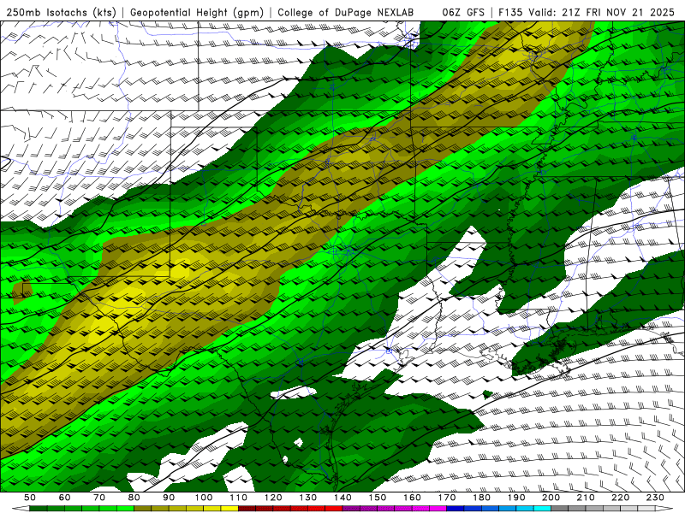Click the '160' legend scale label
The image size is (685, 513).
coord(413,498)
